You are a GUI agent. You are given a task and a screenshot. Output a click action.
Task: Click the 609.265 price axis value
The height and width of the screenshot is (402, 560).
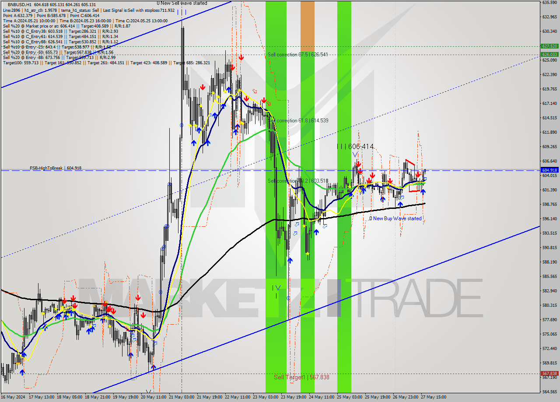point(549,147)
